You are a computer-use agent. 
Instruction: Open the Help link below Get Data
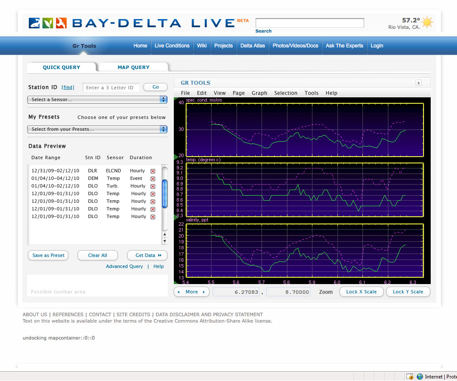point(159,266)
